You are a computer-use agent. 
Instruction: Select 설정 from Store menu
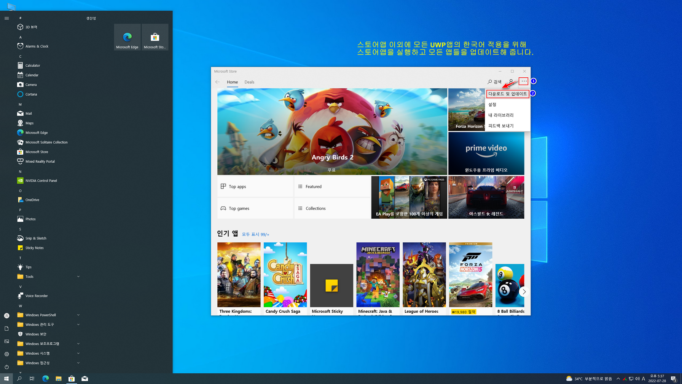508,104
